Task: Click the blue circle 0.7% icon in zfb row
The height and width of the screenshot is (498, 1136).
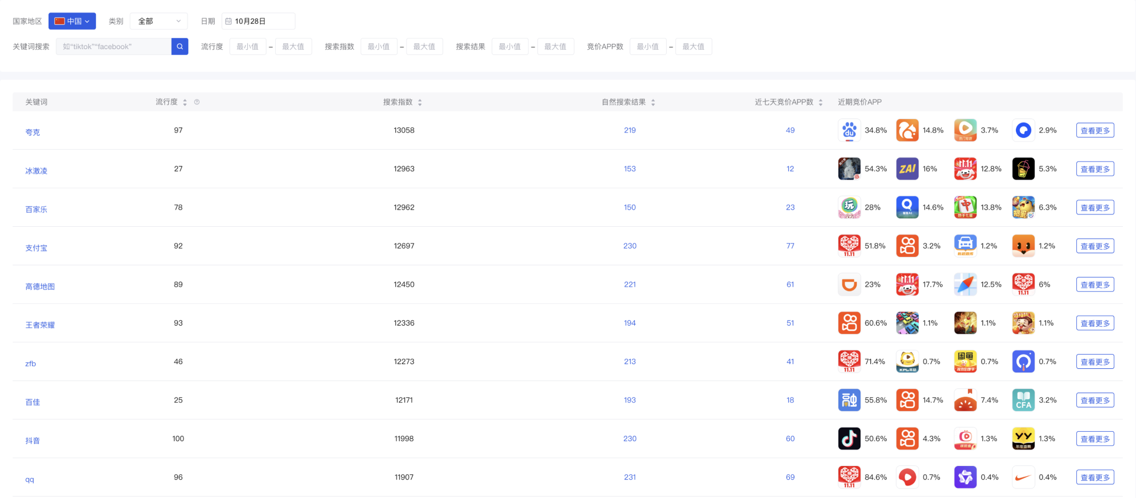Action: pyautogui.click(x=1023, y=361)
